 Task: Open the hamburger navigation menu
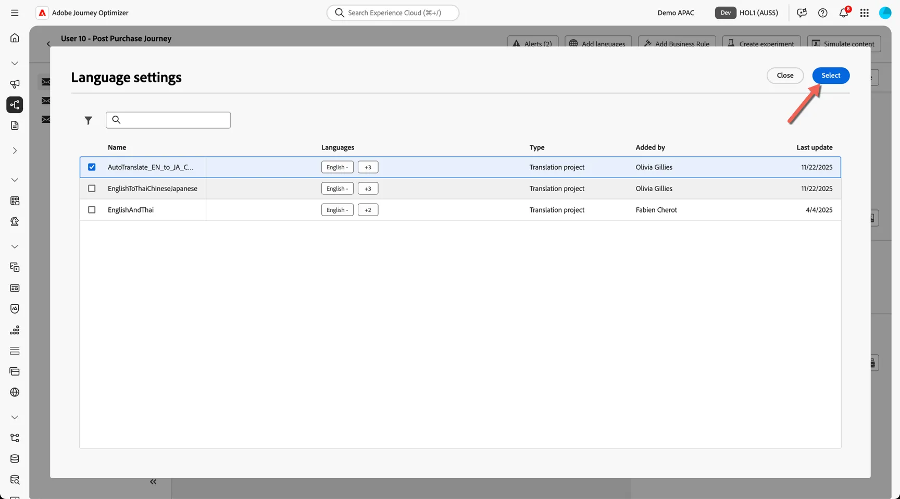[15, 13]
